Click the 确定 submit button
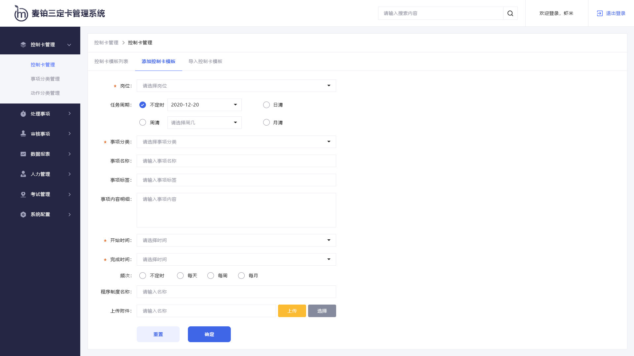The width and height of the screenshot is (634, 356). (x=209, y=334)
